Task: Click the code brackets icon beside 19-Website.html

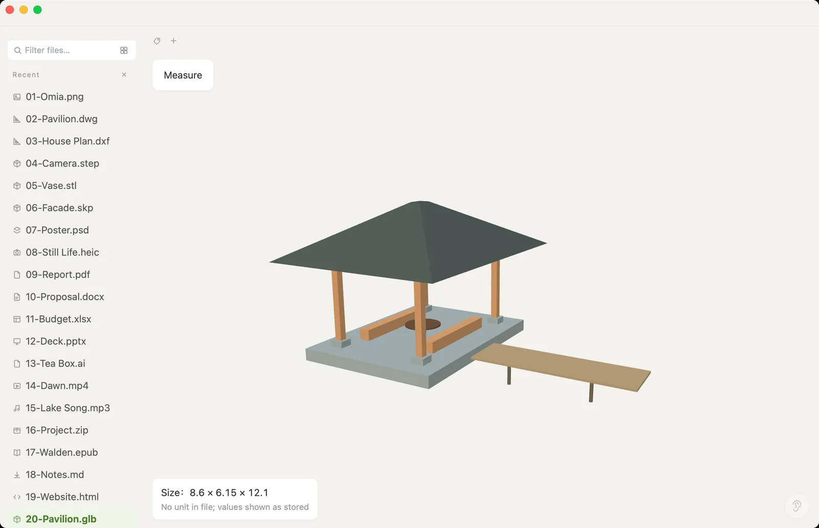Action: pos(17,497)
